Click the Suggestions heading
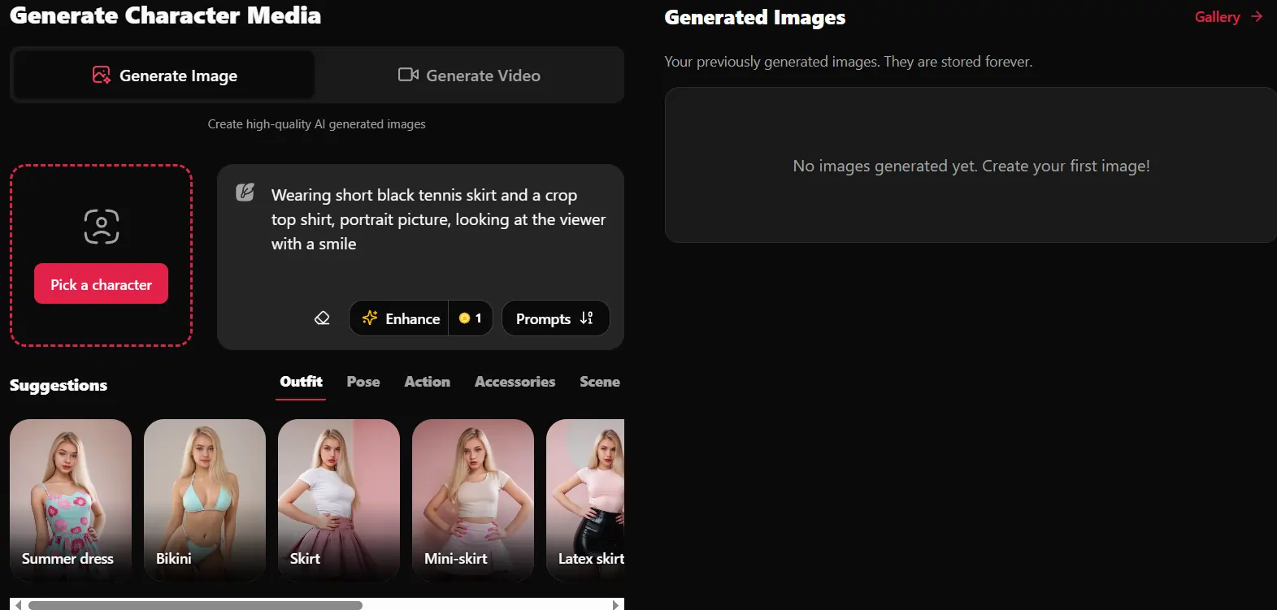 [x=59, y=385]
